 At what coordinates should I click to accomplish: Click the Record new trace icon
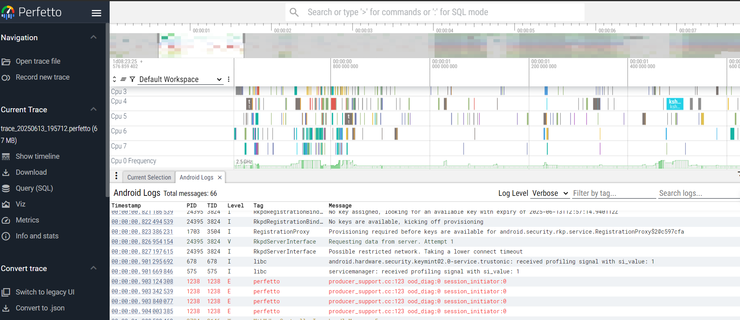click(6, 78)
